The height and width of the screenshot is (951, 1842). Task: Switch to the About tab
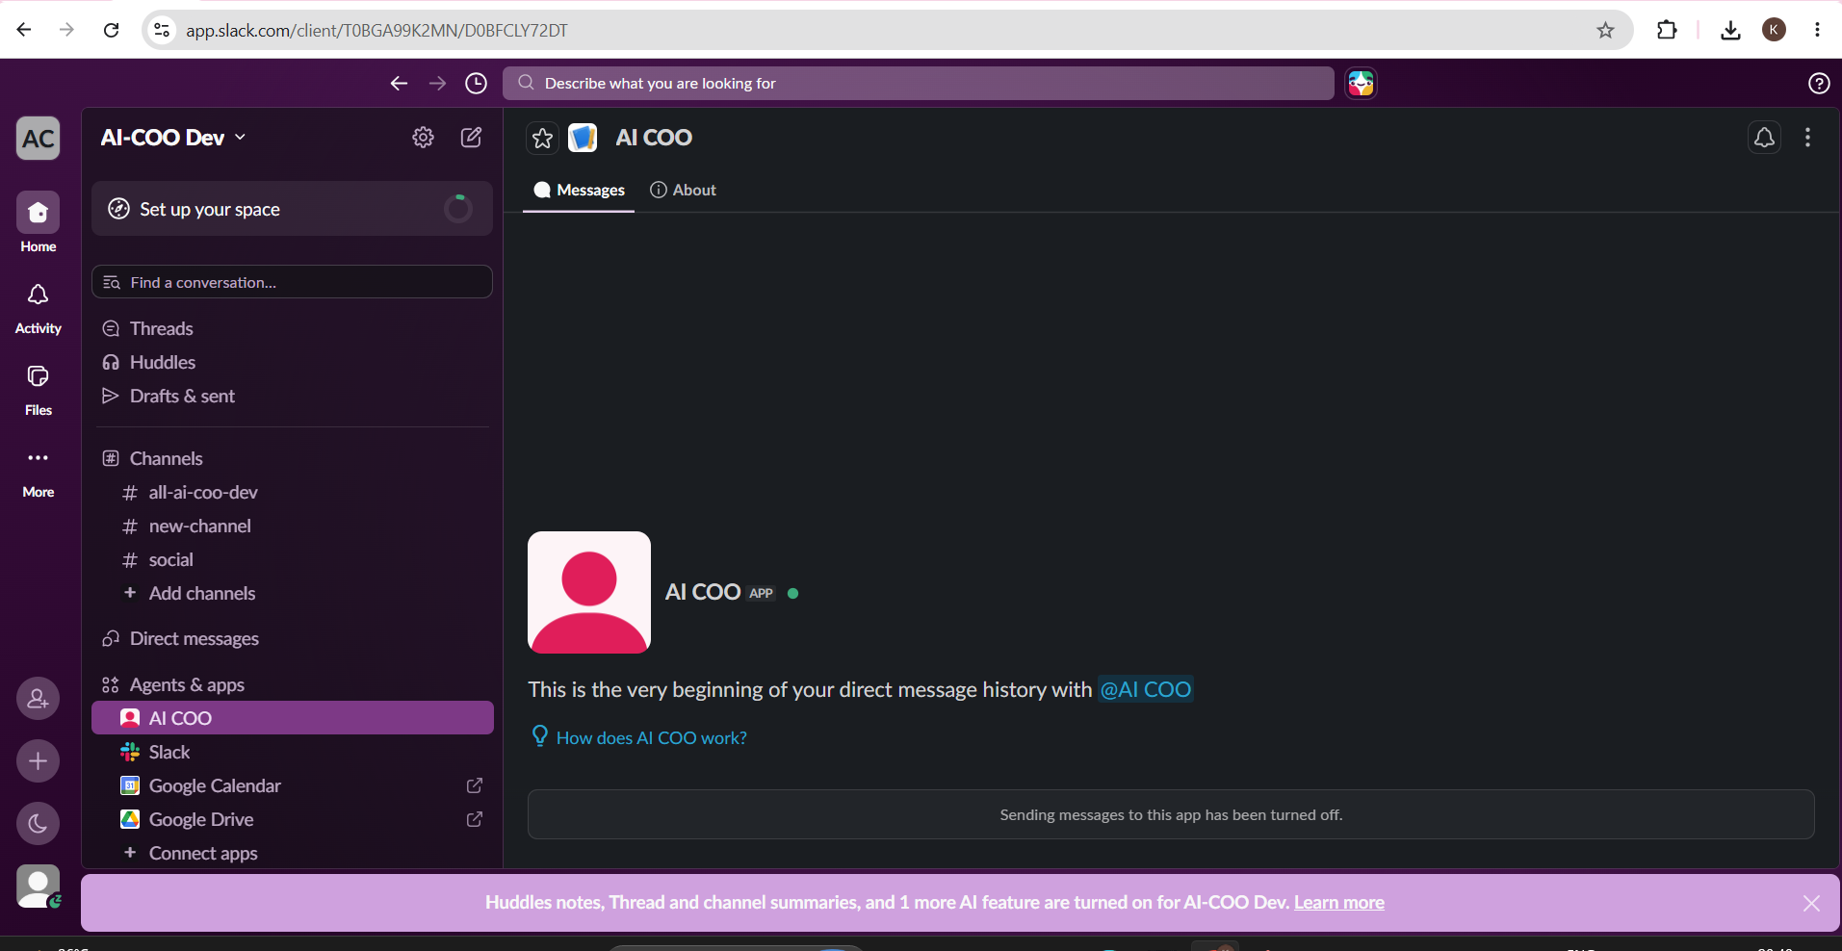click(683, 191)
